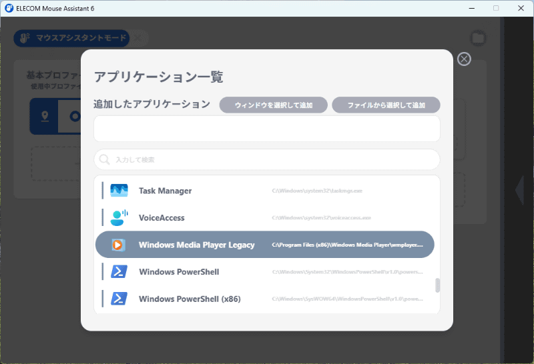Focus the 入力して検索 search field
534x364 pixels.
tap(267, 159)
